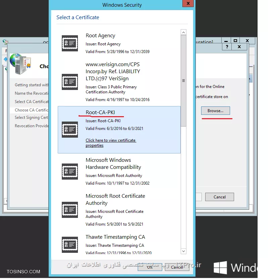Click the Microsoft Windows Hardware Compatibility certificate icon
Screen dimensions: 268x279
click(70, 172)
